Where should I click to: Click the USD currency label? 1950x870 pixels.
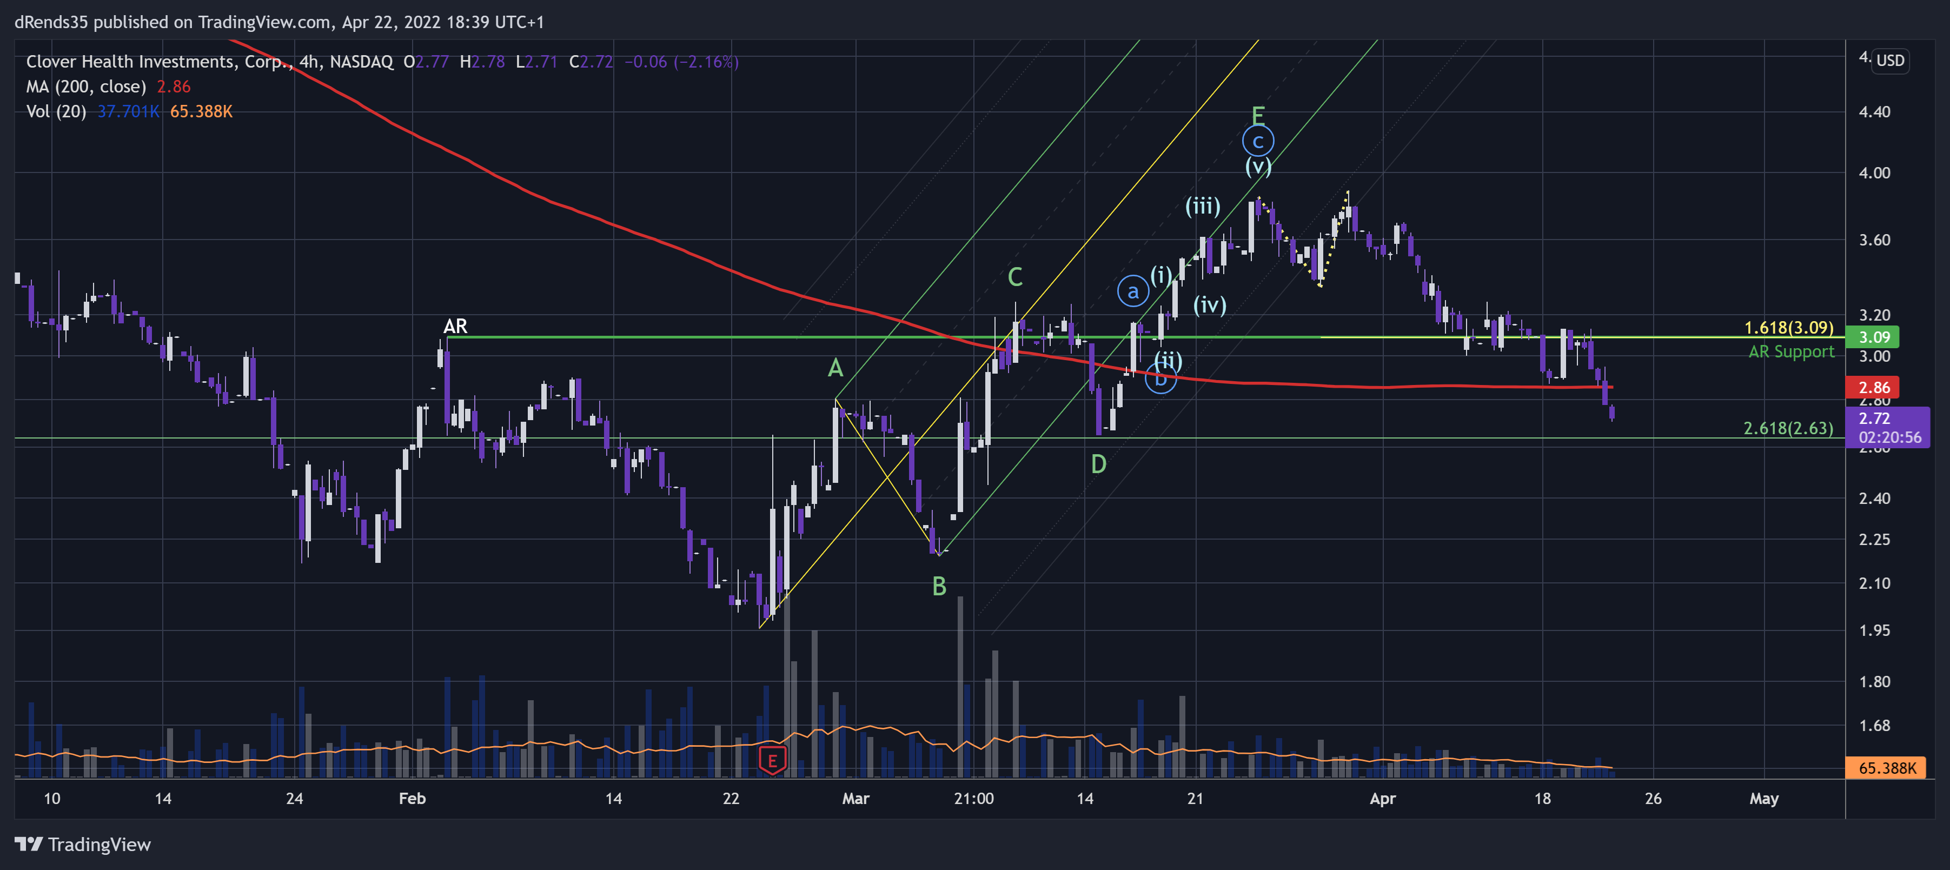coord(1889,61)
